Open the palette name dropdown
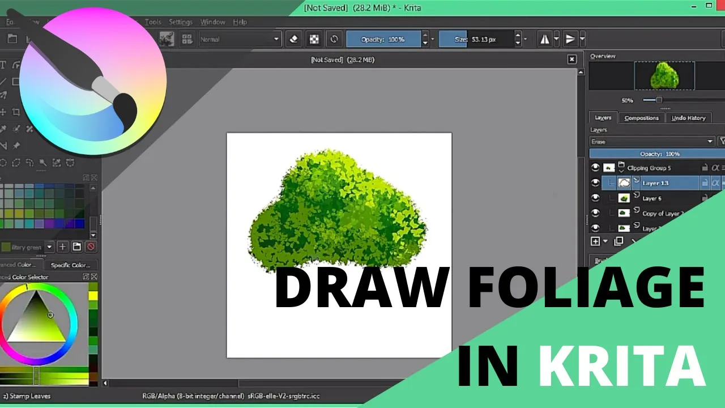 pyautogui.click(x=49, y=246)
